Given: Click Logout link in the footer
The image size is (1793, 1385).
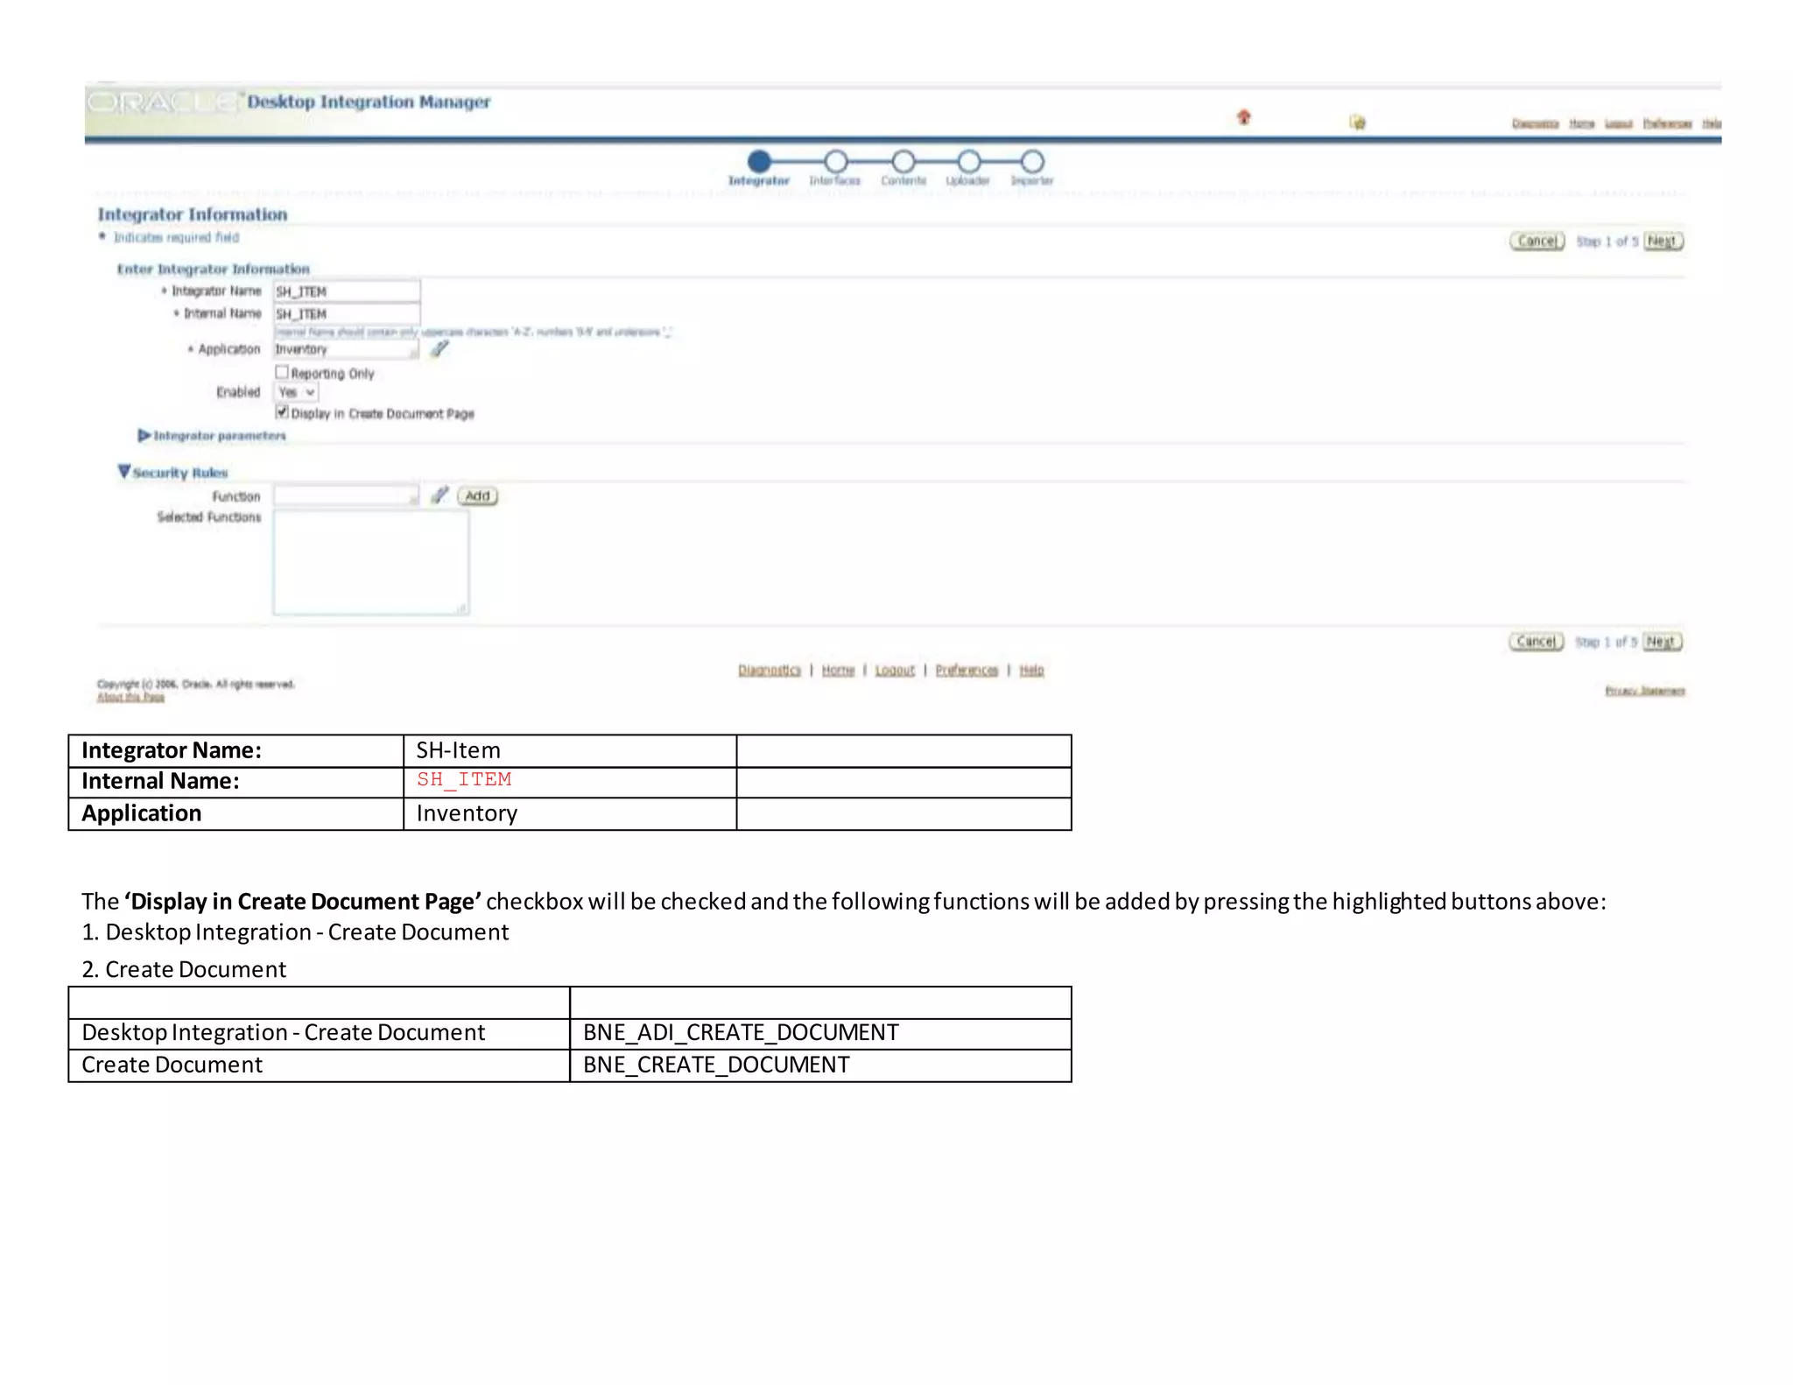Looking at the screenshot, I should (895, 670).
